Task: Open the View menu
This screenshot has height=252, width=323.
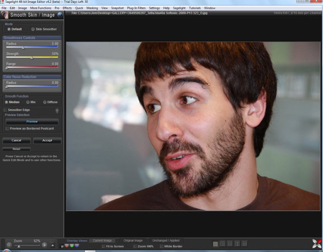Action: coord(104,8)
